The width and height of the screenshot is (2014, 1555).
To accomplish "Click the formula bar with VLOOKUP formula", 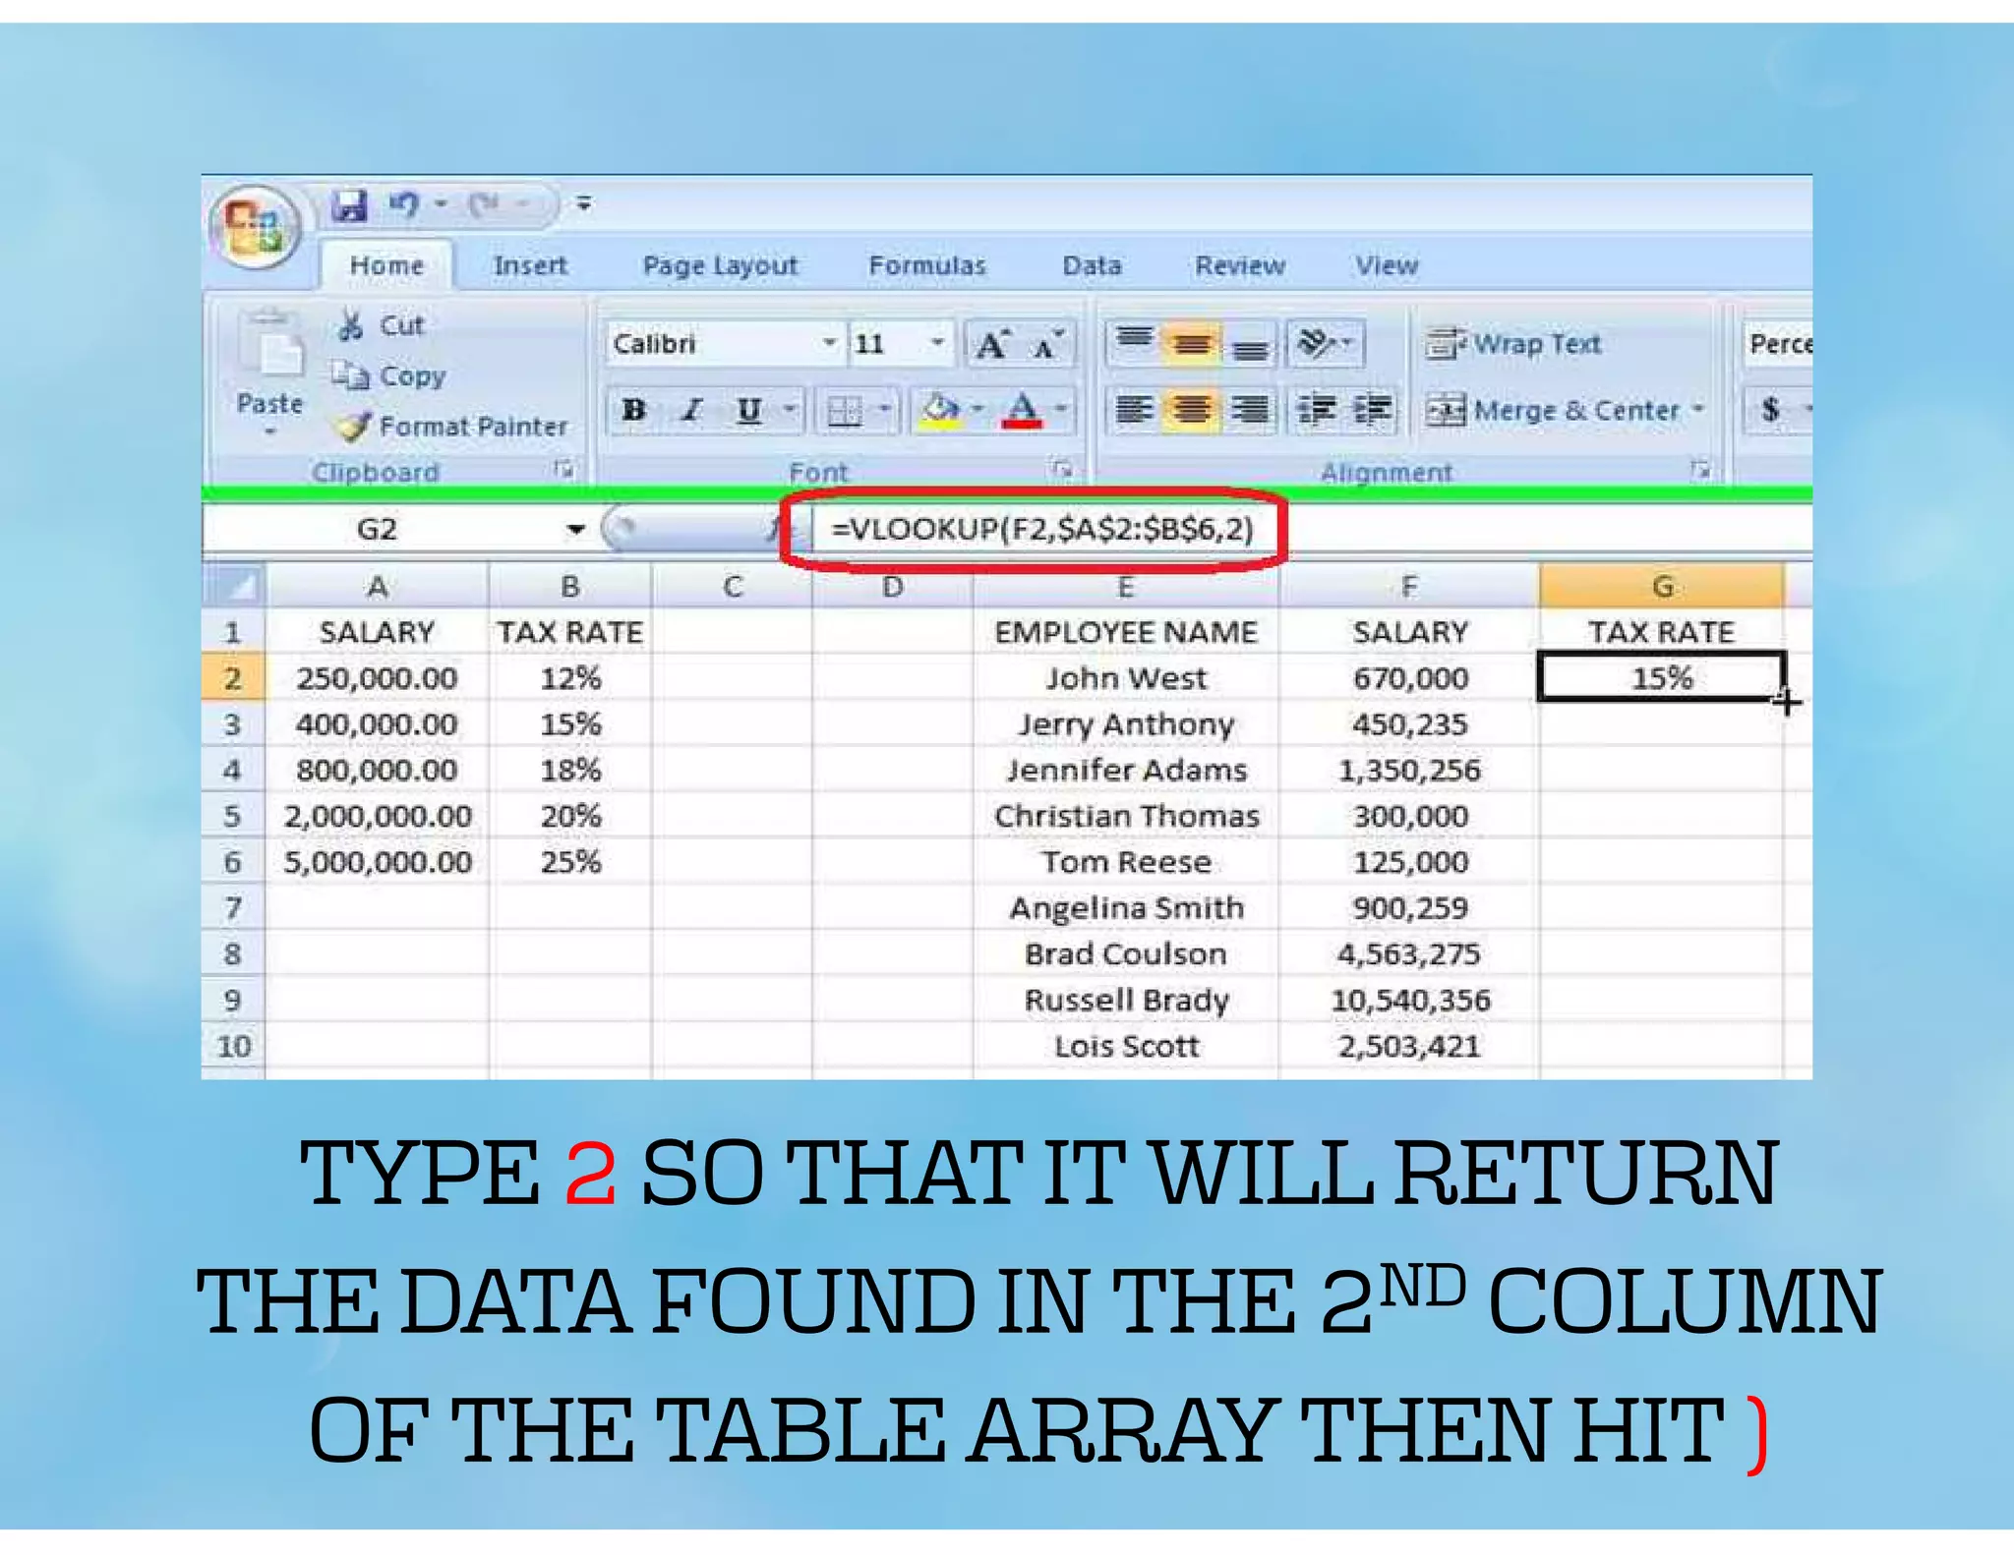I will click(1040, 530).
